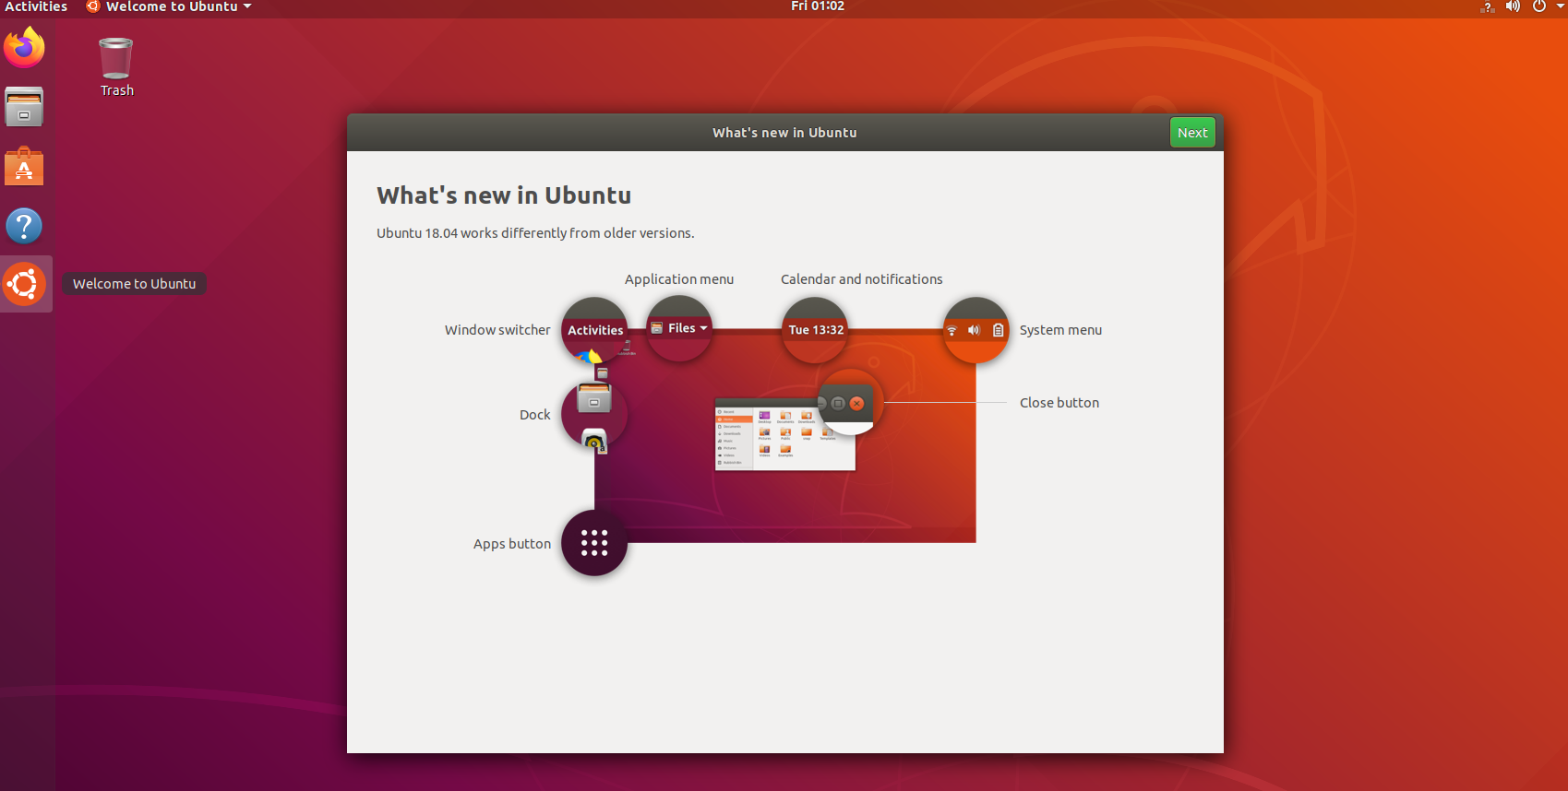Viewport: 1568px width, 791px height.
Task: Click the Welcome to Ubuntu tooltip
Action: (x=135, y=284)
